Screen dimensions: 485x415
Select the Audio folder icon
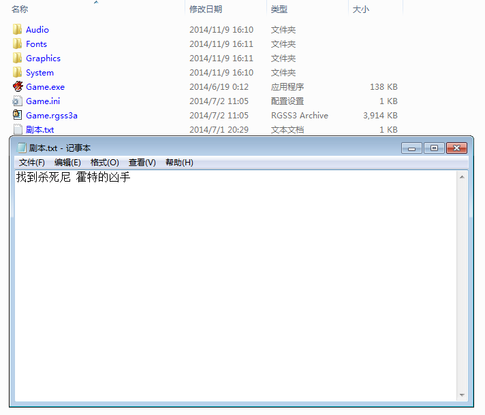(x=17, y=30)
